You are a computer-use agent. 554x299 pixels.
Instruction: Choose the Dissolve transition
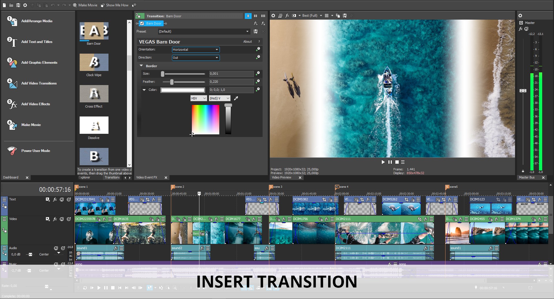pos(93,125)
